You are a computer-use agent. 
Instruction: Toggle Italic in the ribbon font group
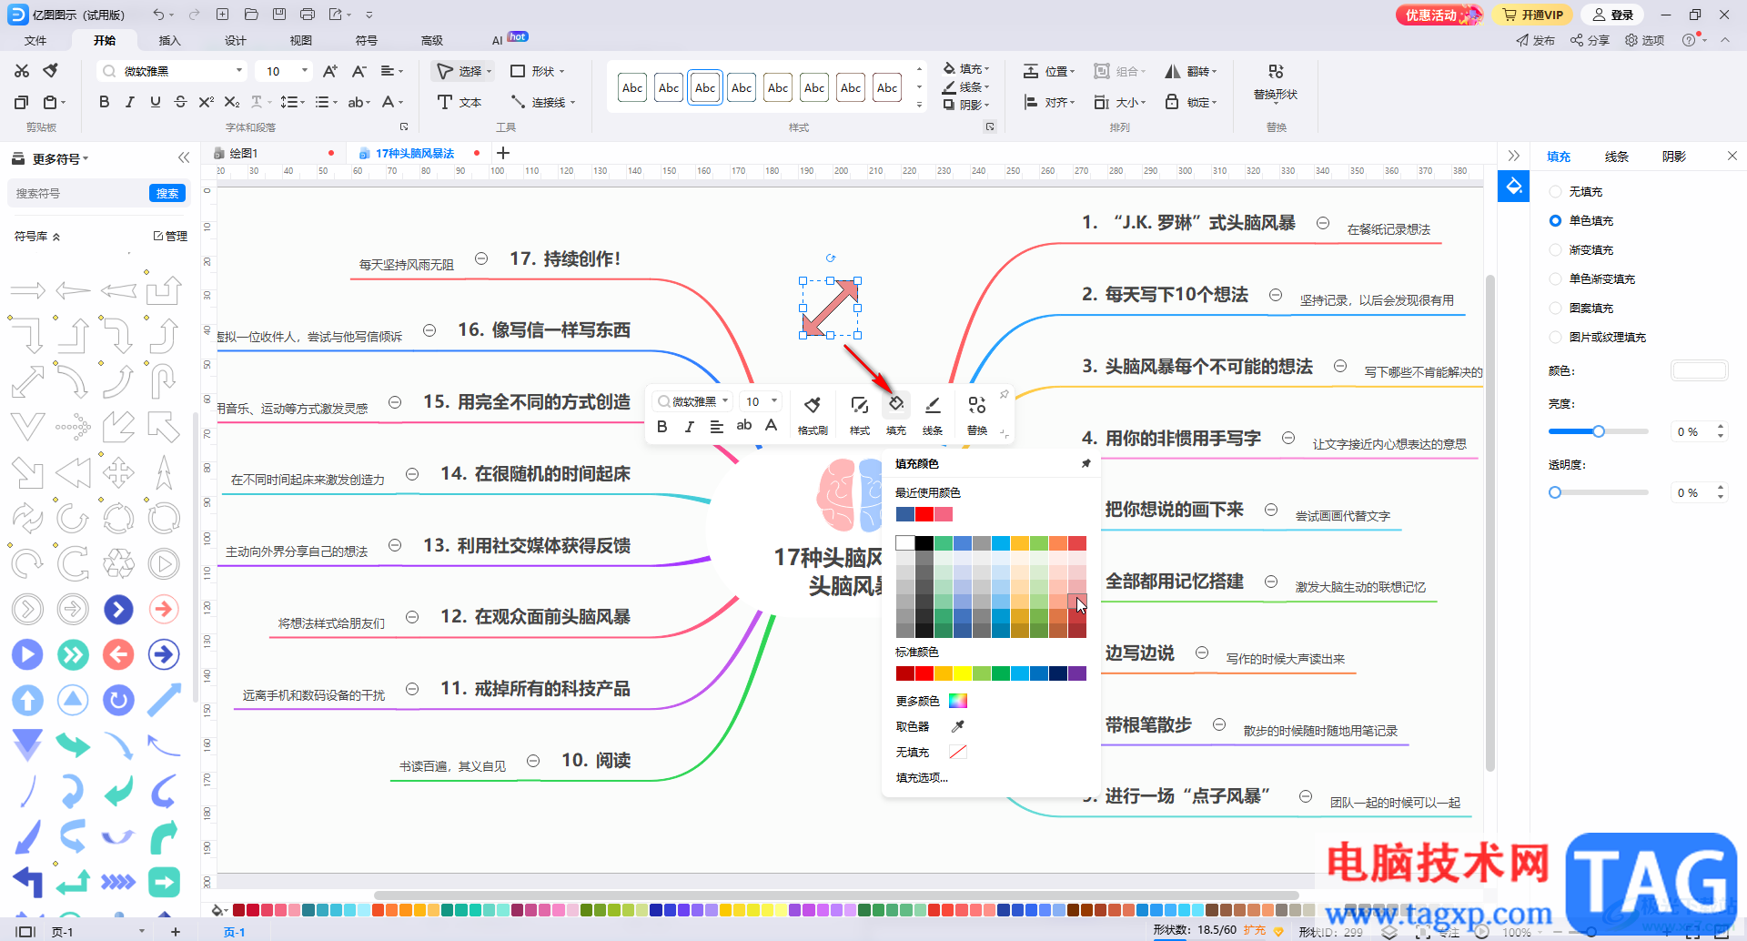tap(129, 102)
